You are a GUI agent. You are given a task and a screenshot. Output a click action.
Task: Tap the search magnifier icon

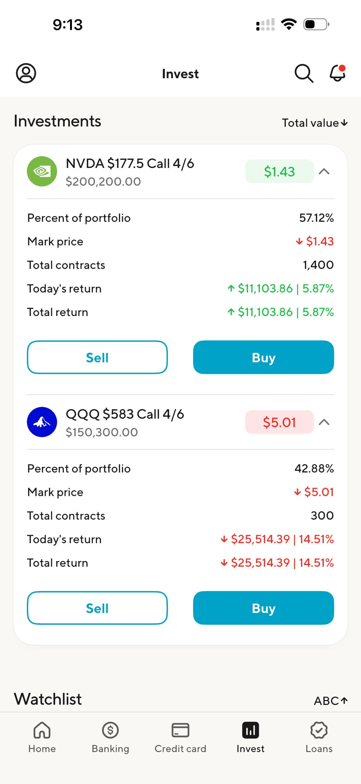304,73
